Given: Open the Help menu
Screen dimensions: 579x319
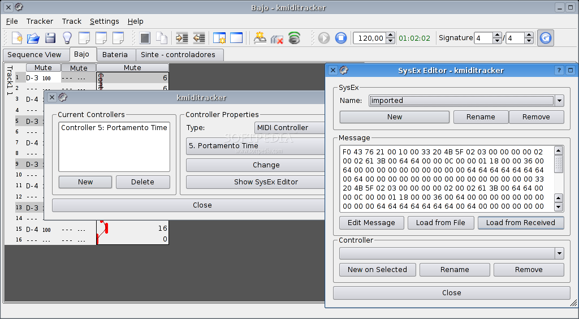Looking at the screenshot, I should click(135, 21).
